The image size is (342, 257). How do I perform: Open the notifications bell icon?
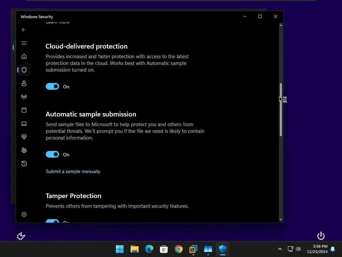click(333, 249)
